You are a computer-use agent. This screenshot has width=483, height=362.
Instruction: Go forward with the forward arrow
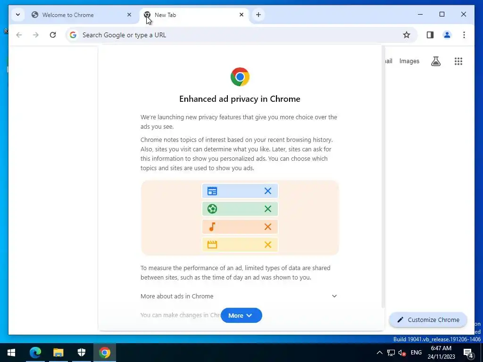pyautogui.click(x=36, y=35)
